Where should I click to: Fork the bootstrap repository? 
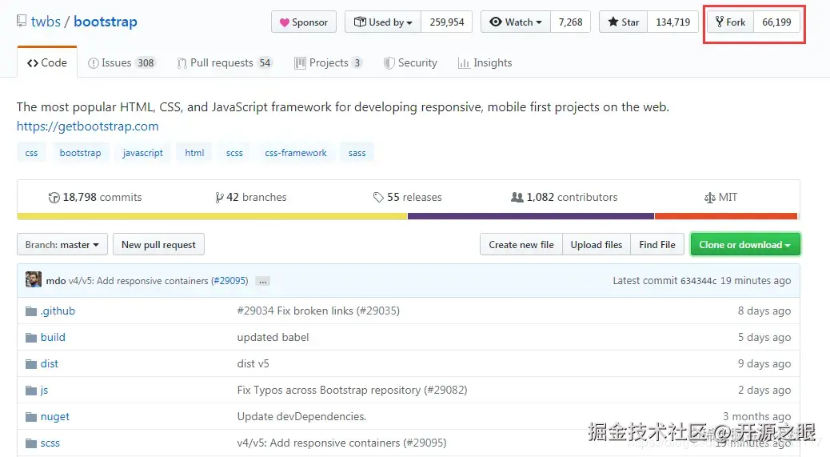(x=730, y=22)
